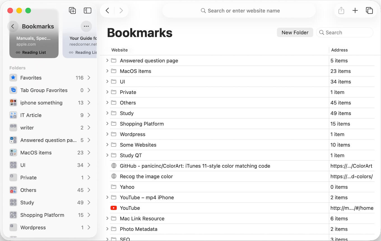Click the New Folder button

tap(295, 32)
